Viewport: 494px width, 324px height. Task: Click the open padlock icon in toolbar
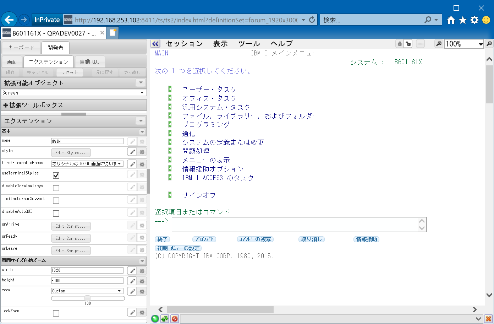pyautogui.click(x=408, y=44)
